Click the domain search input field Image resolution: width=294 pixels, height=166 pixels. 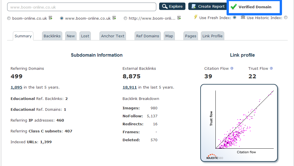pyautogui.click(x=81, y=7)
